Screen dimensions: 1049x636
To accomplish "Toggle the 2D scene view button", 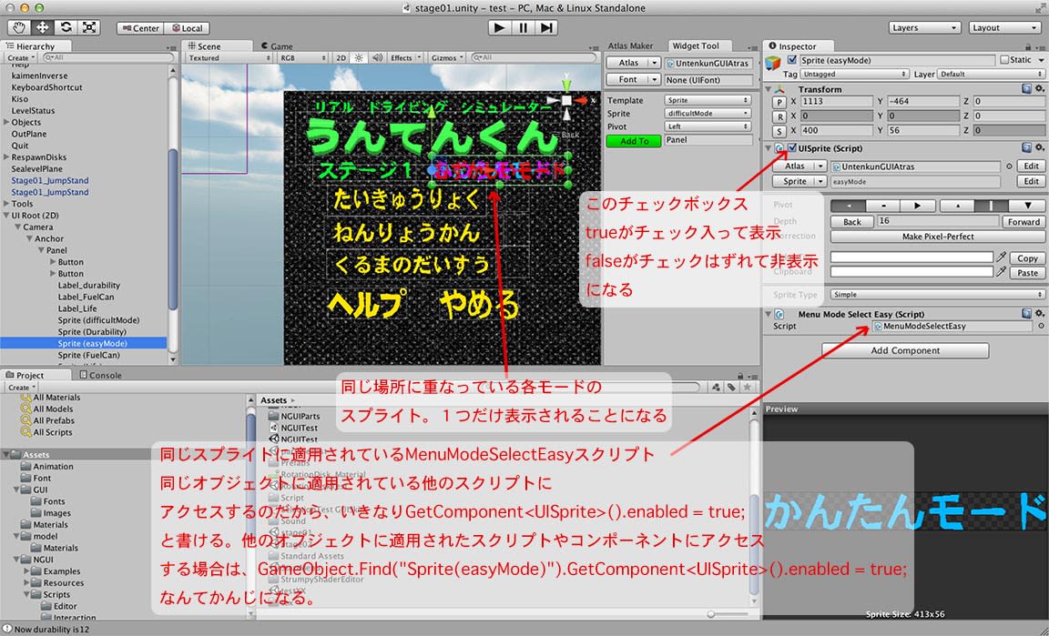I will coord(341,57).
